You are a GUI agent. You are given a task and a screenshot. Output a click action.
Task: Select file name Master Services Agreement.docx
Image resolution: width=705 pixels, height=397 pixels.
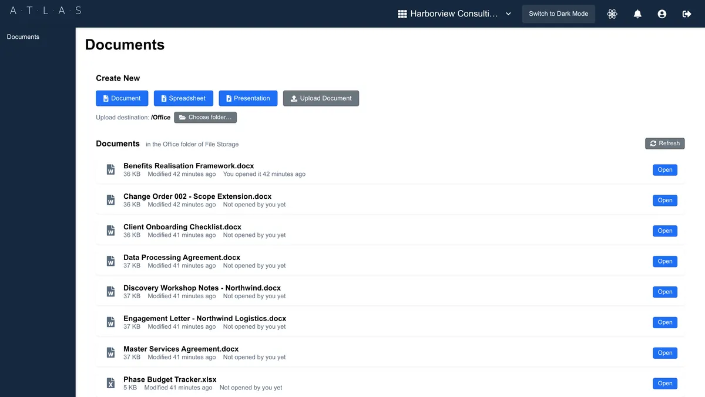pyautogui.click(x=181, y=349)
